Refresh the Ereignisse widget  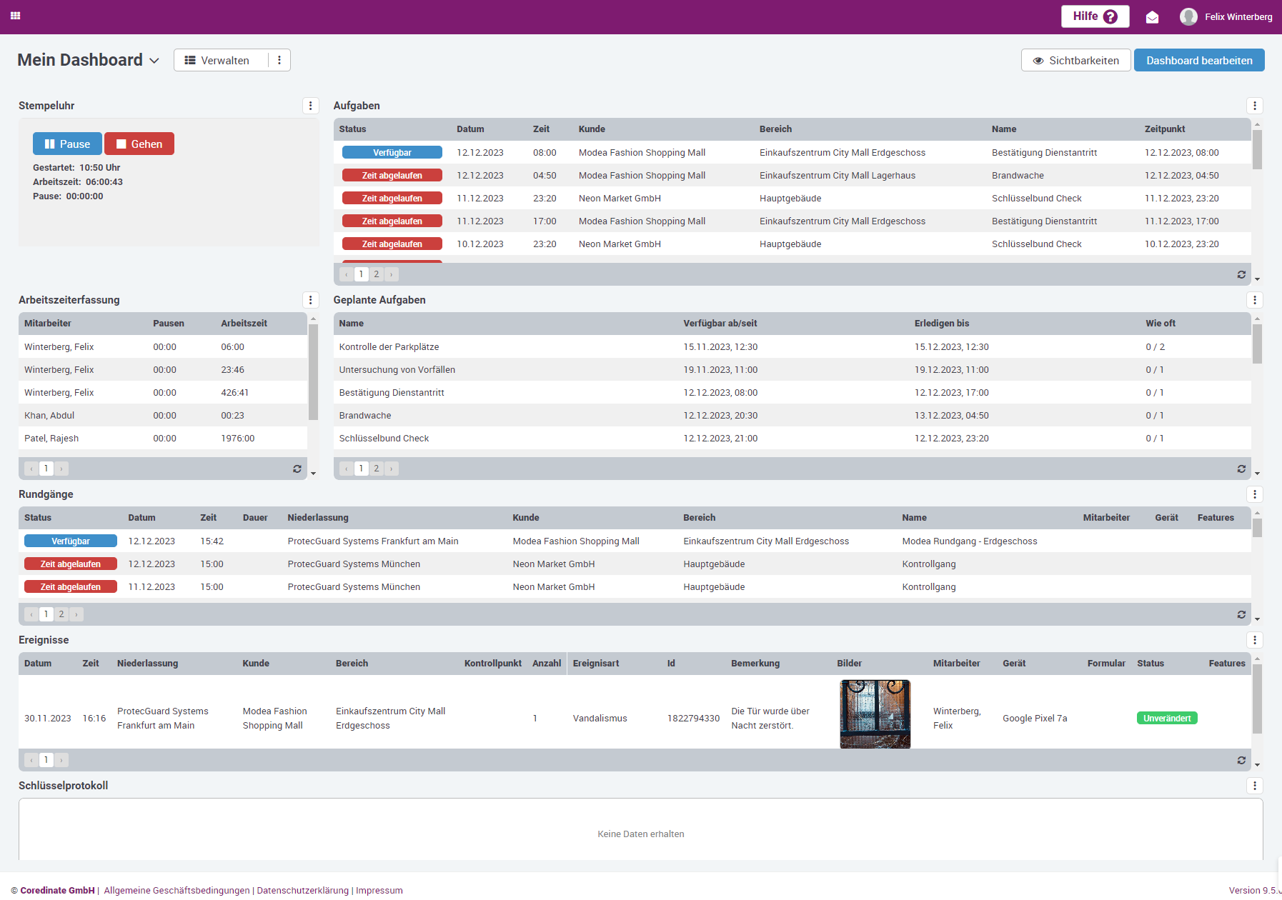(1241, 760)
